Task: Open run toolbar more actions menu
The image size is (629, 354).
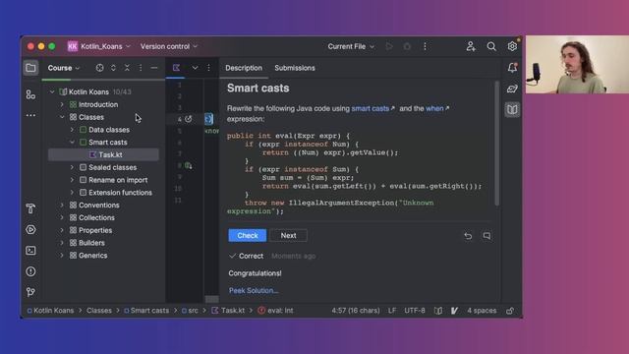Action: 425,46
